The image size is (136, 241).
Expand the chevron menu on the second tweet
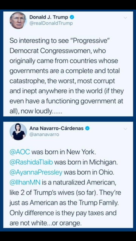tap(125, 129)
